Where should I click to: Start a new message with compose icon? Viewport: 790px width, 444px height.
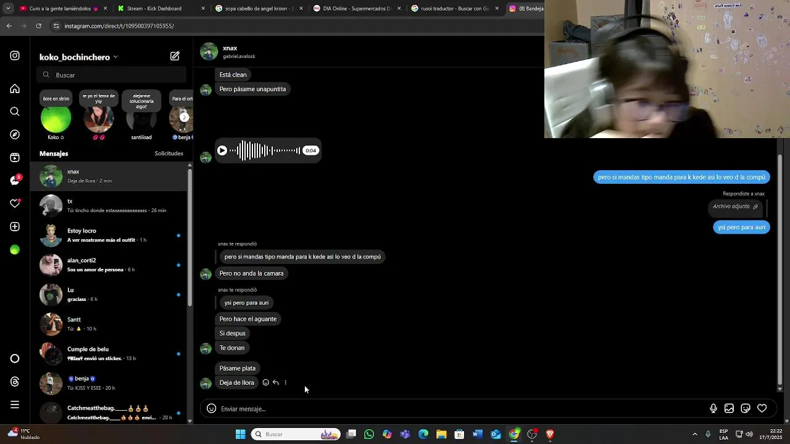pos(175,56)
